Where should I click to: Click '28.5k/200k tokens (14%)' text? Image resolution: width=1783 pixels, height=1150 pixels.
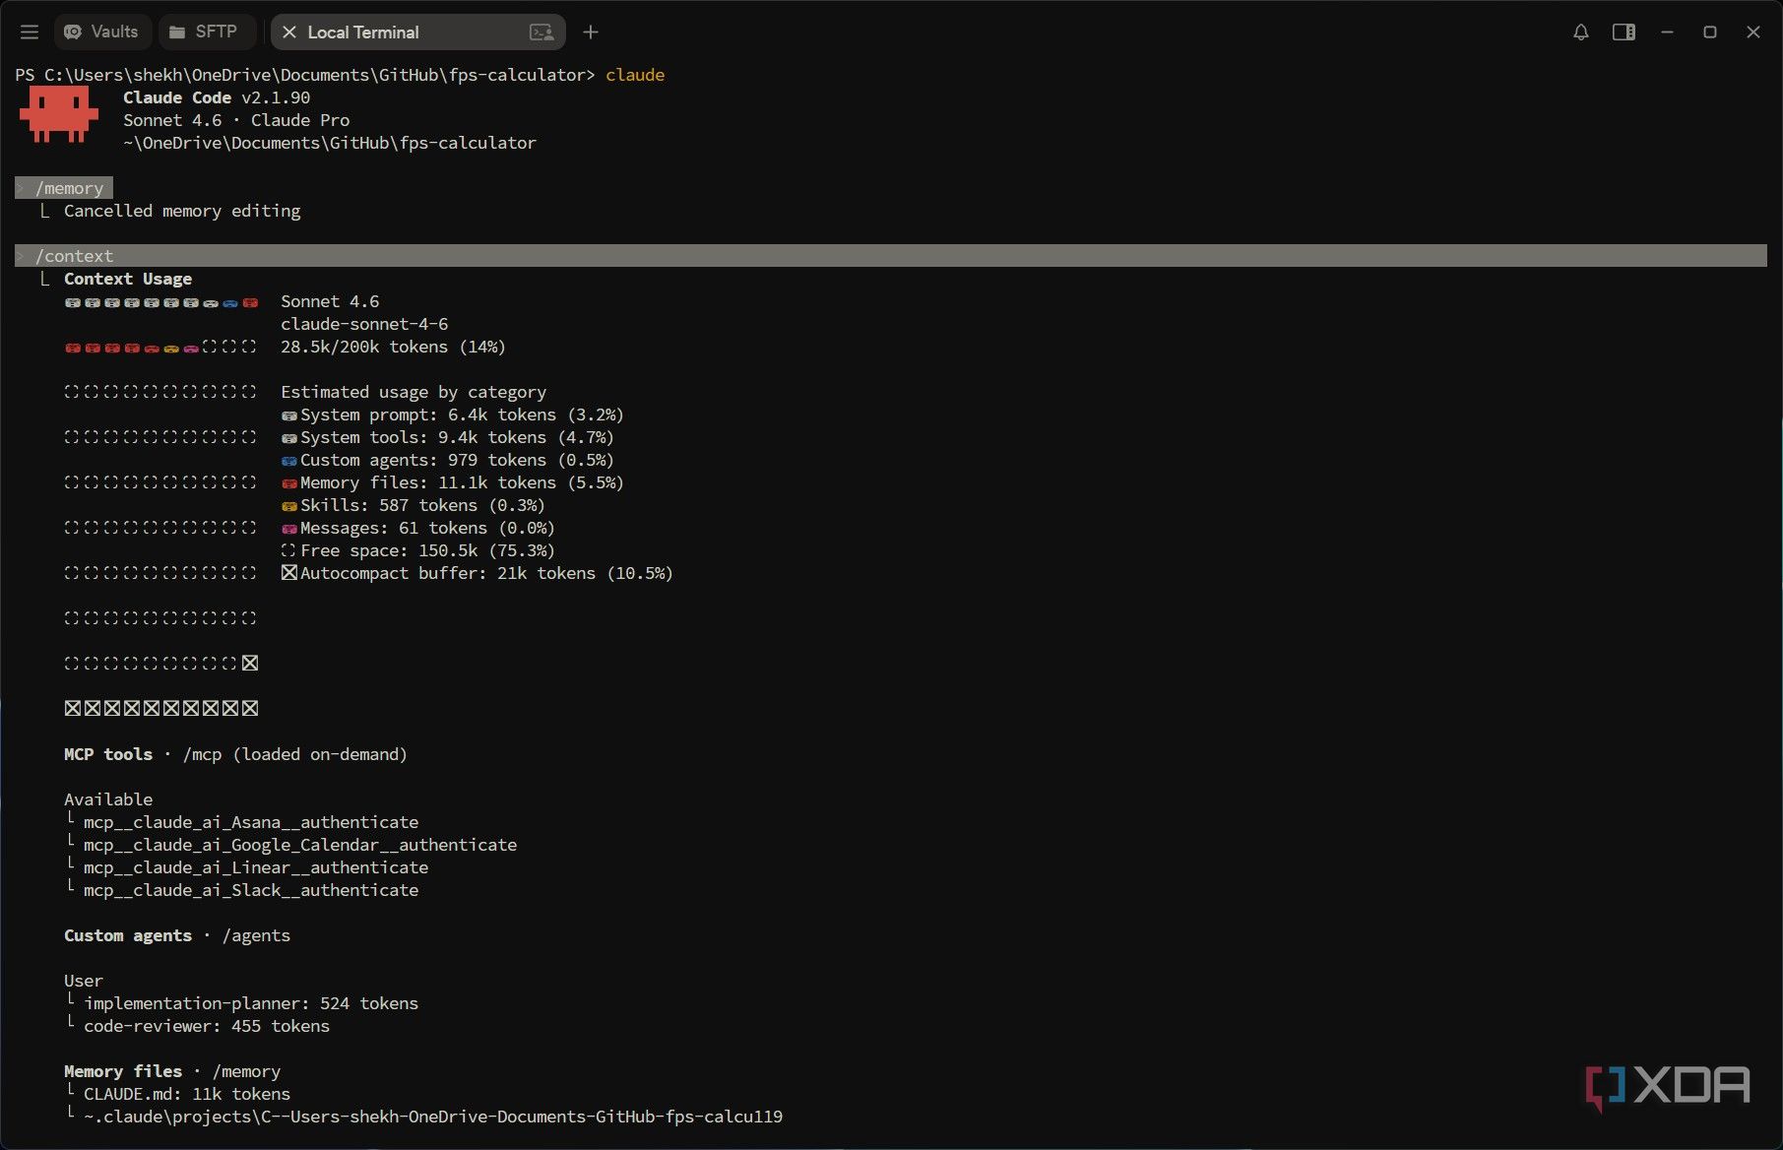pyautogui.click(x=393, y=347)
